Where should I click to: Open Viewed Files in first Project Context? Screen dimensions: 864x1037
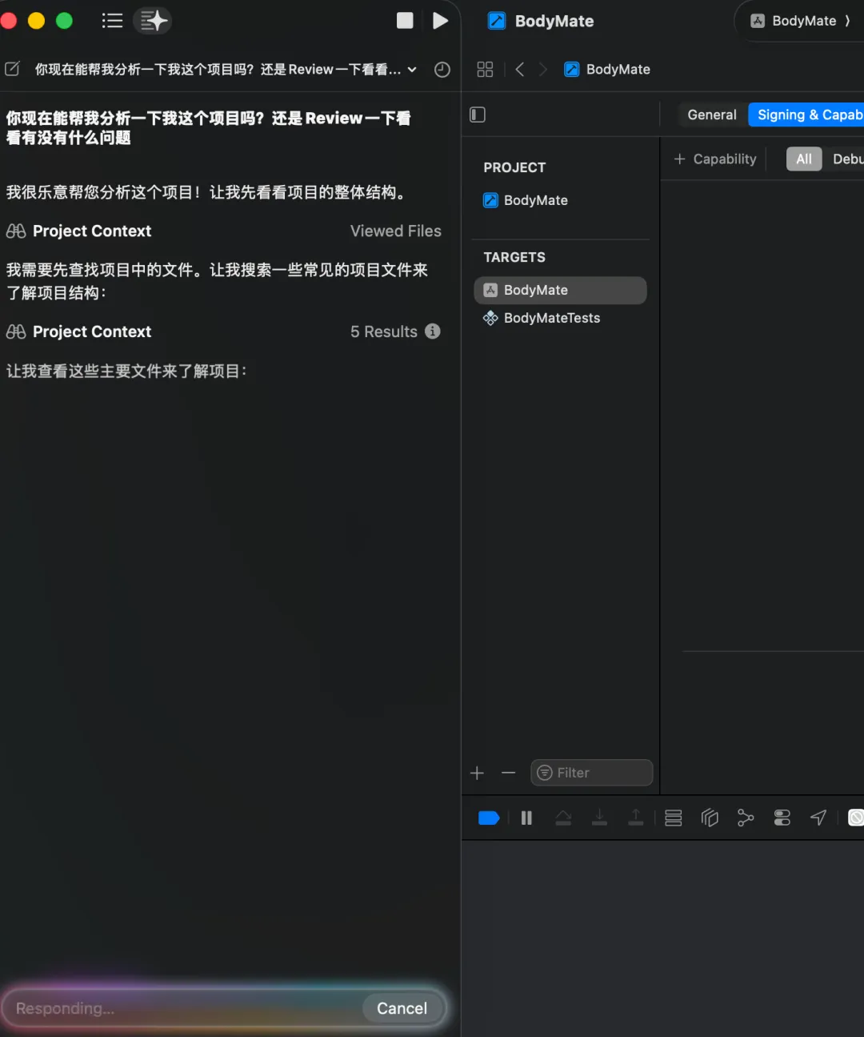pyautogui.click(x=396, y=231)
